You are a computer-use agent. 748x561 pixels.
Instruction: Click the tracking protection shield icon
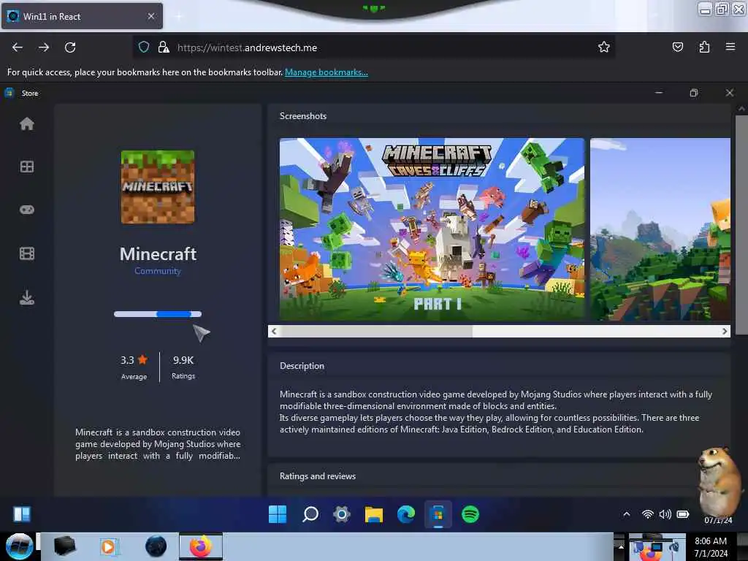point(144,47)
